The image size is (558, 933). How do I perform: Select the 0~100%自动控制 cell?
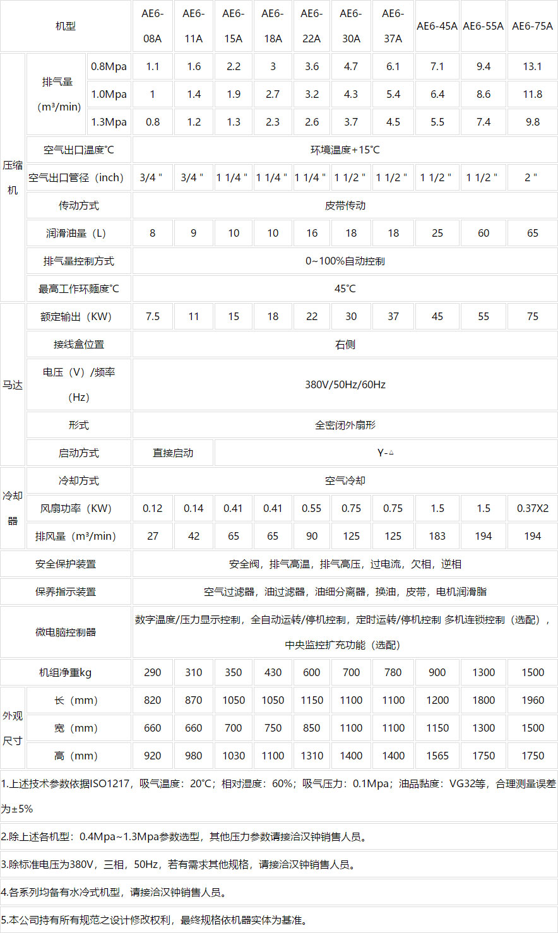click(x=345, y=261)
